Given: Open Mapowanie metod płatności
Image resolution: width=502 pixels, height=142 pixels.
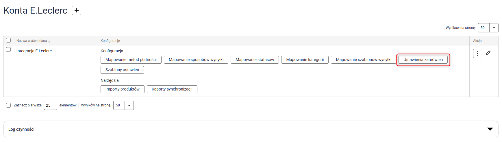Looking at the screenshot, I should point(131,60).
